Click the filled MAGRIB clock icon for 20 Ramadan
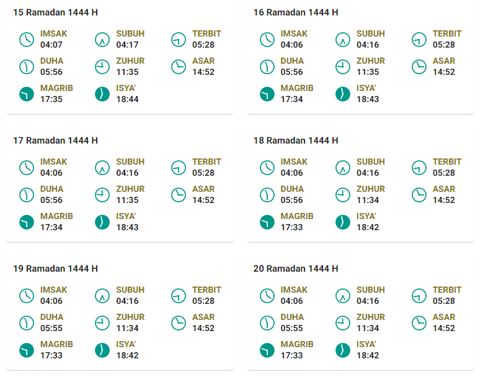Screen dimensions: 483x380 pos(267,350)
